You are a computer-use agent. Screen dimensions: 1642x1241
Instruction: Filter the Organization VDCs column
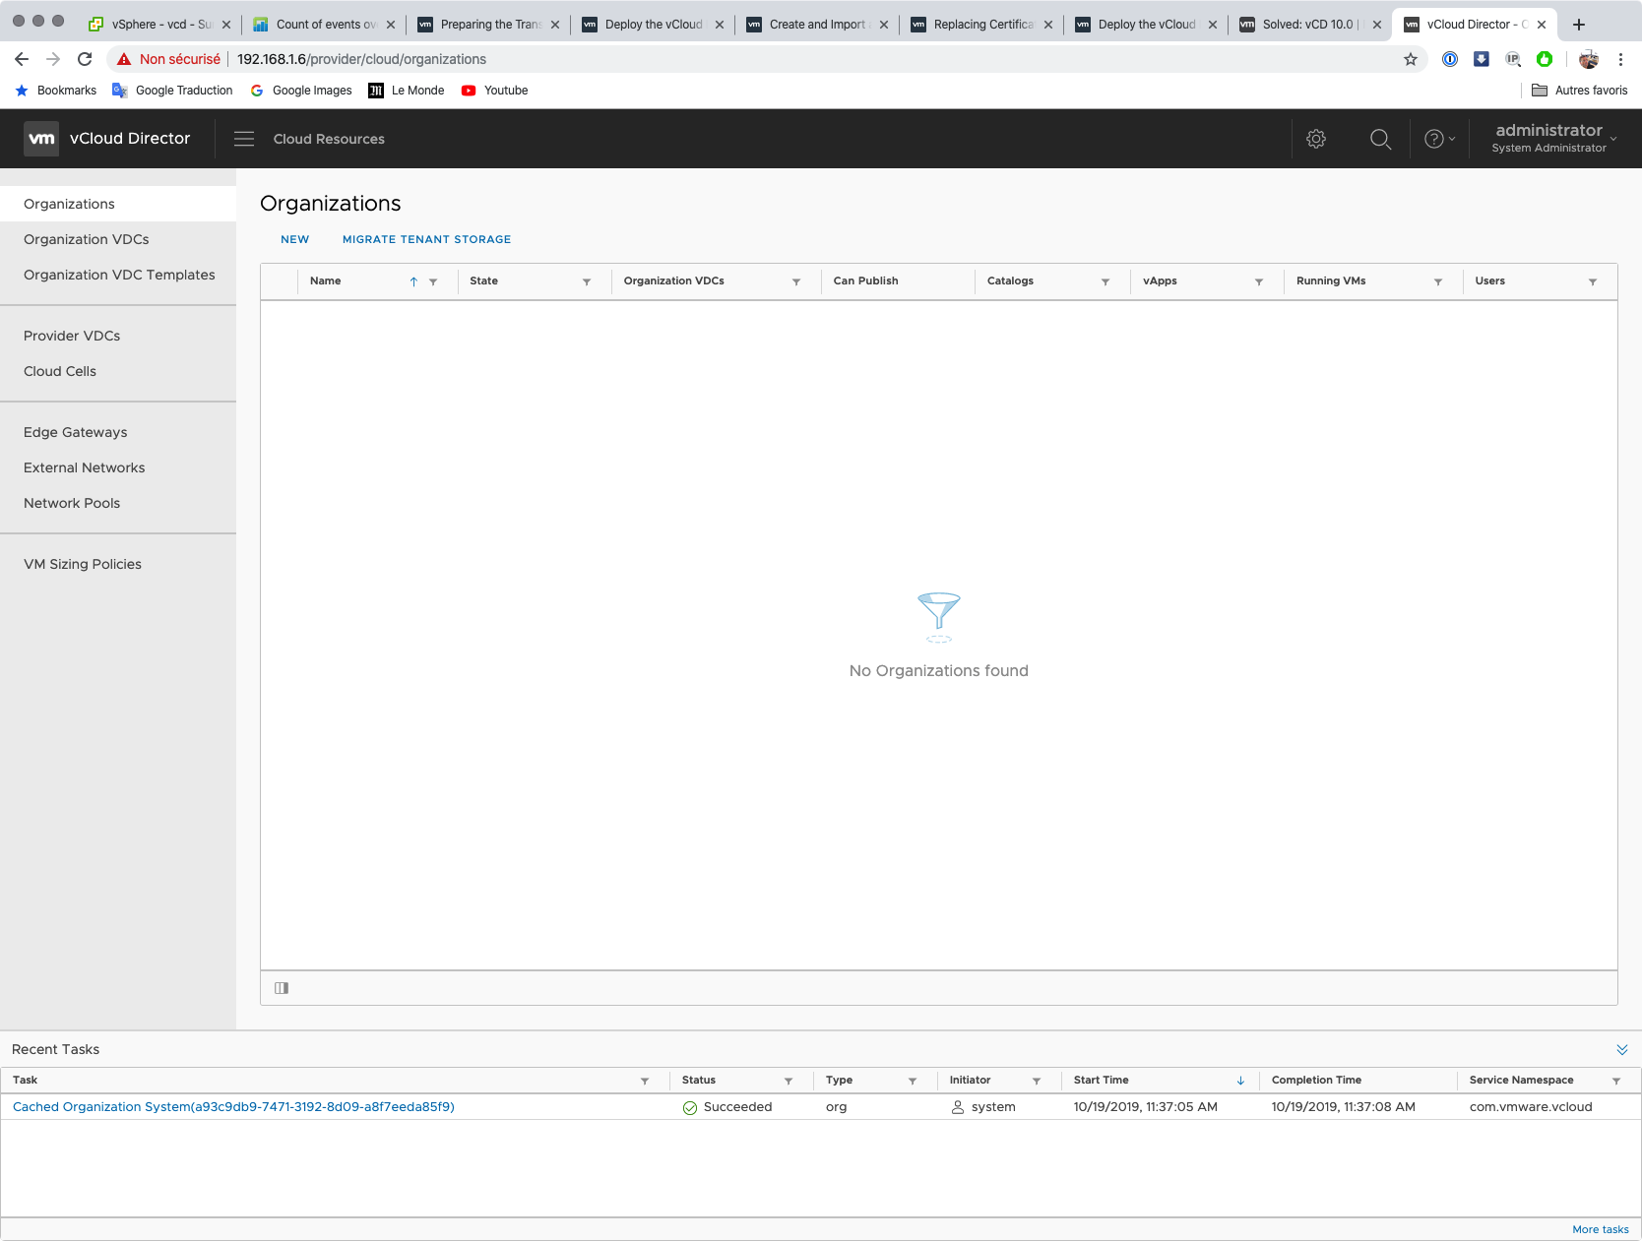click(x=796, y=281)
